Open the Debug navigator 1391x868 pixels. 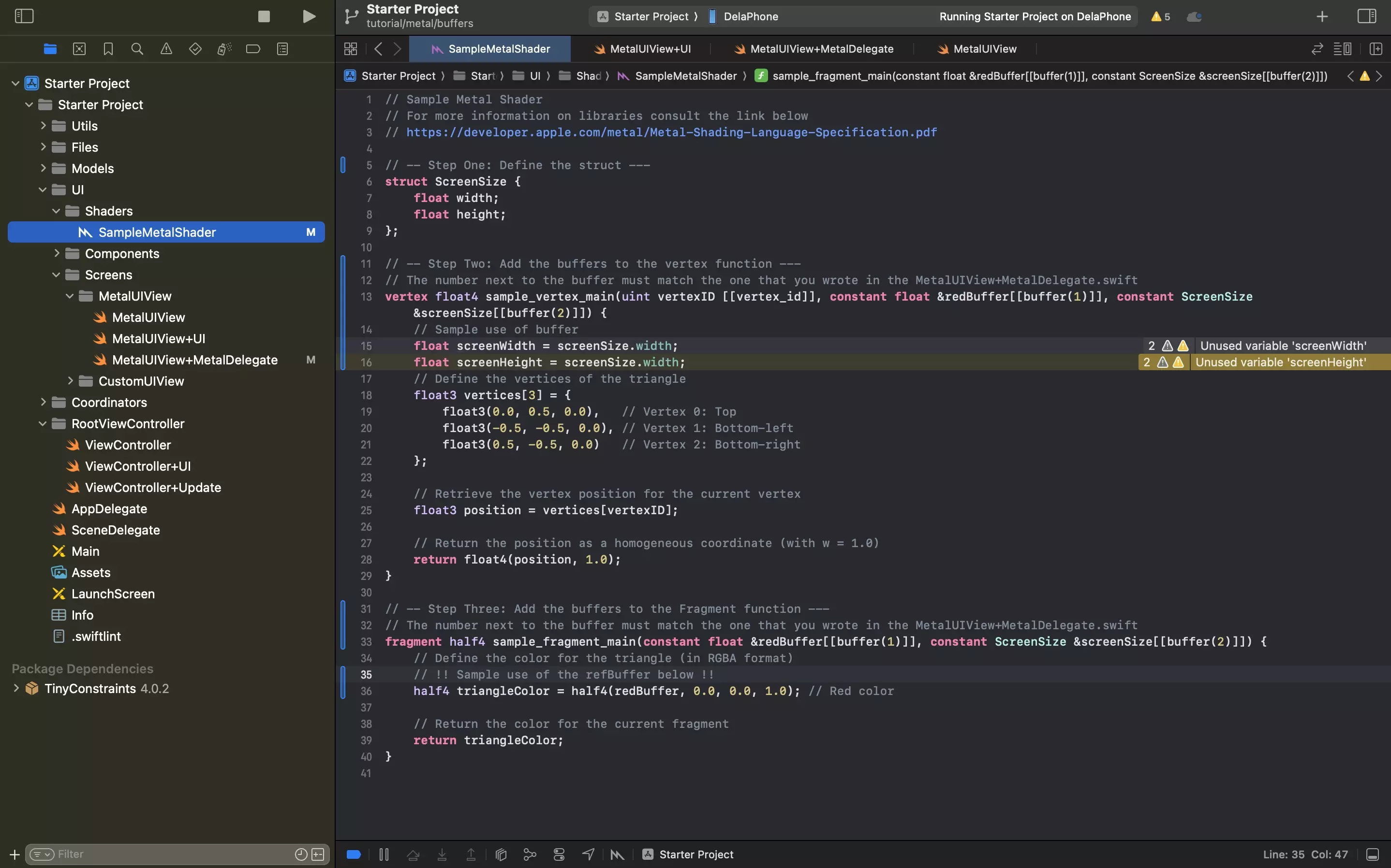pos(224,49)
